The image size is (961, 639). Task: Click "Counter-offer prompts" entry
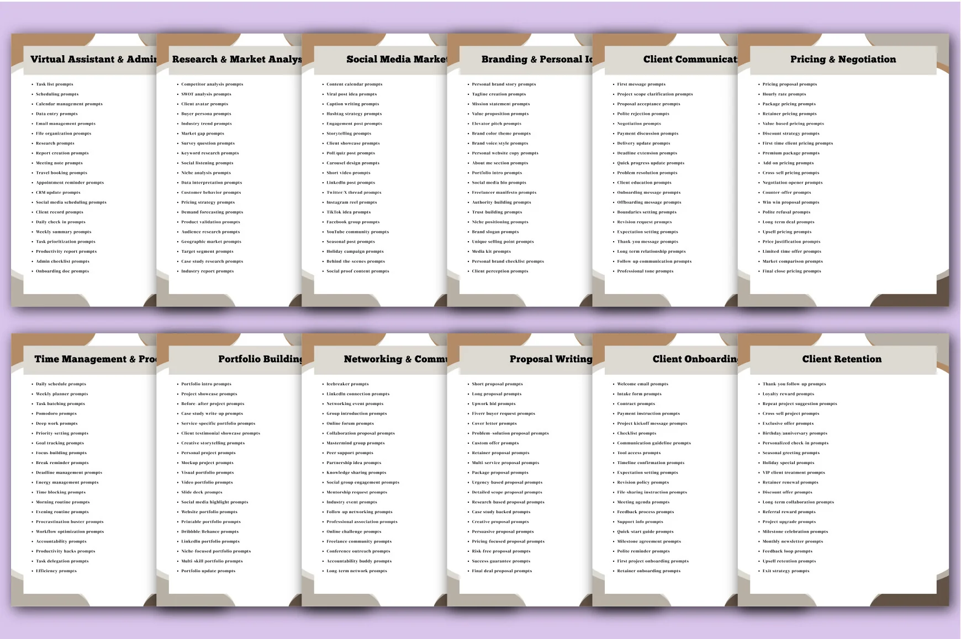pos(787,193)
